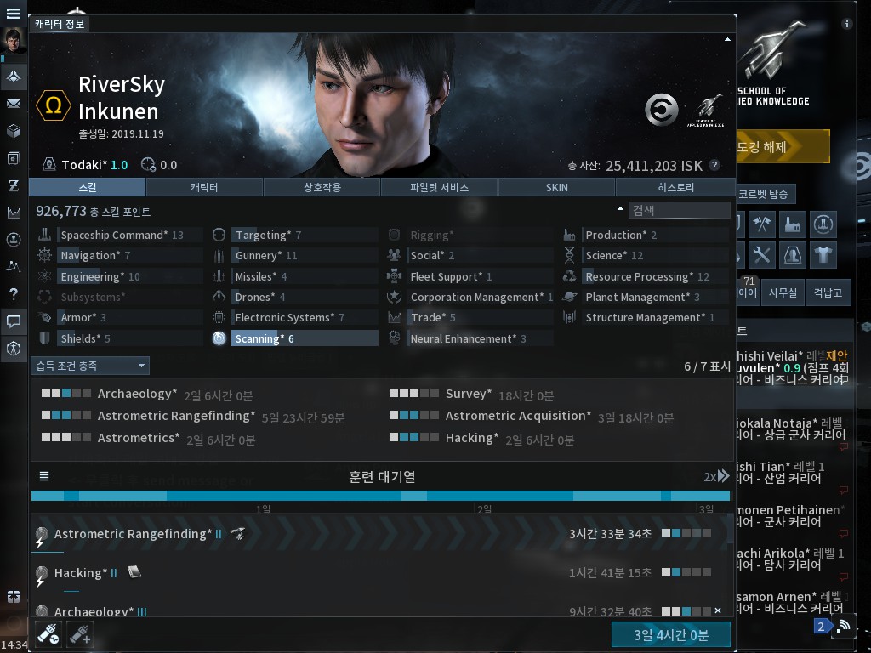Screen dimensions: 871x653
Task: Click the 검색 skill search field
Action: click(679, 210)
